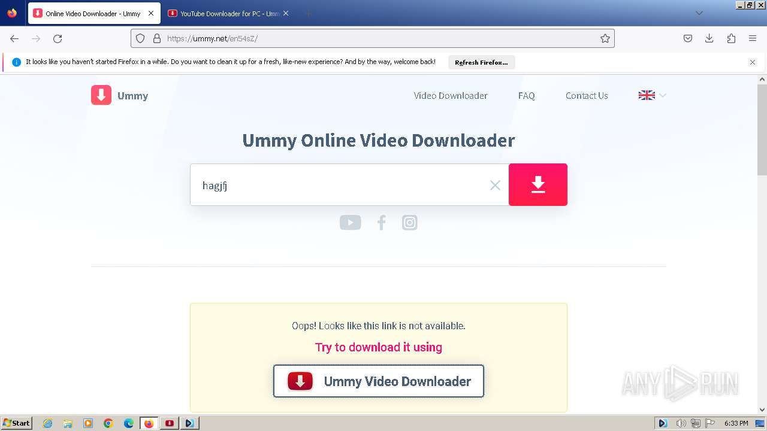Click the site security padlock icon
This screenshot has width=767, height=431.
click(x=157, y=38)
